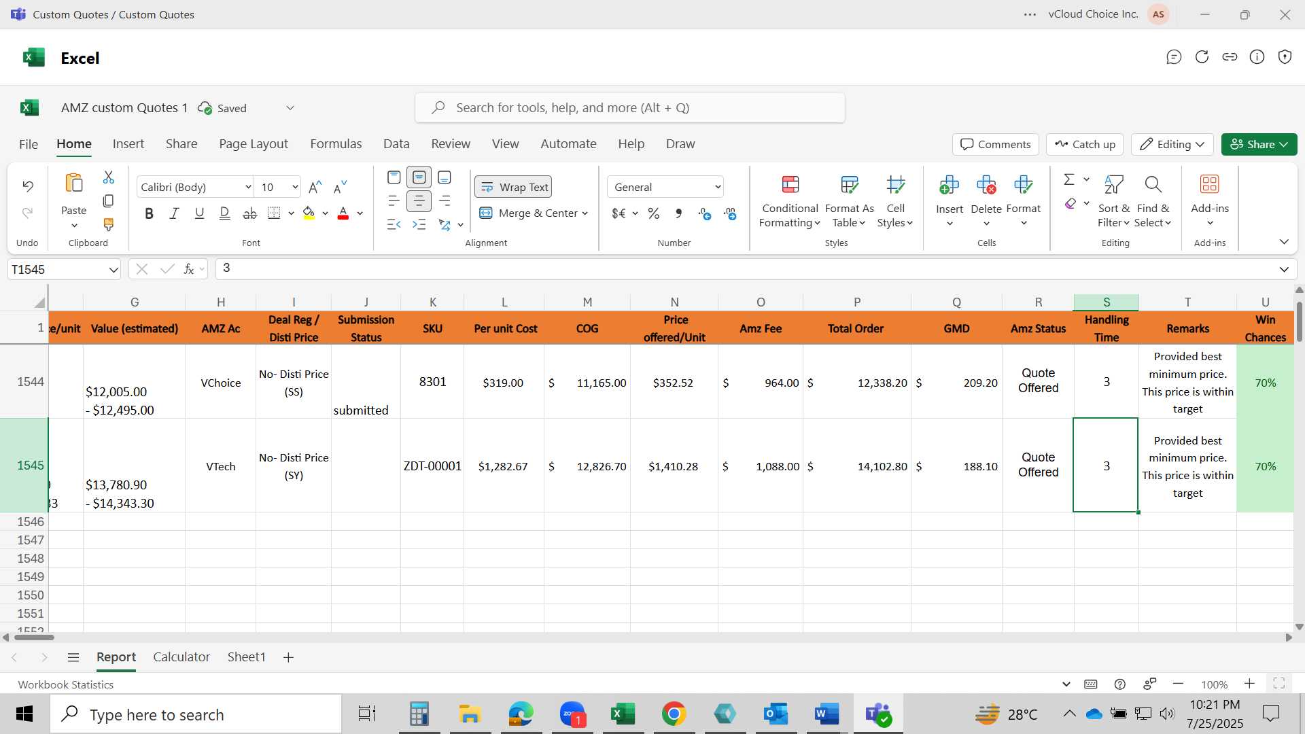Toggle Center horizontal alignment

pyautogui.click(x=419, y=201)
